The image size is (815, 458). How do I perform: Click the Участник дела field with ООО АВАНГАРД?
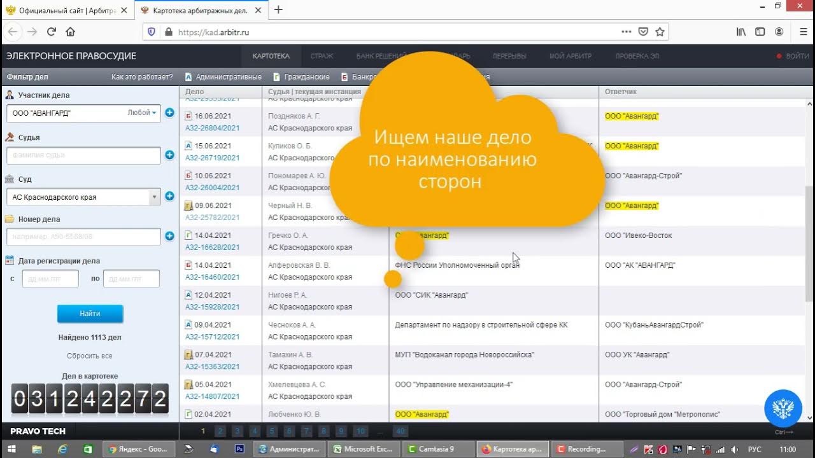pos(83,113)
